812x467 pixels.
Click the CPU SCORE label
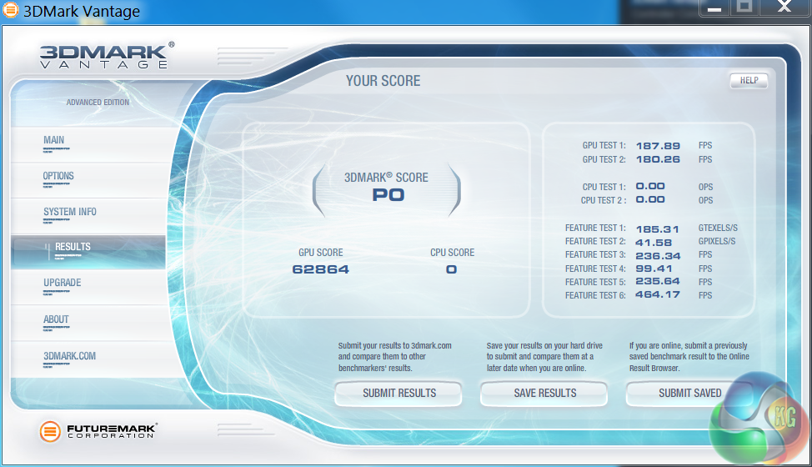coord(452,253)
